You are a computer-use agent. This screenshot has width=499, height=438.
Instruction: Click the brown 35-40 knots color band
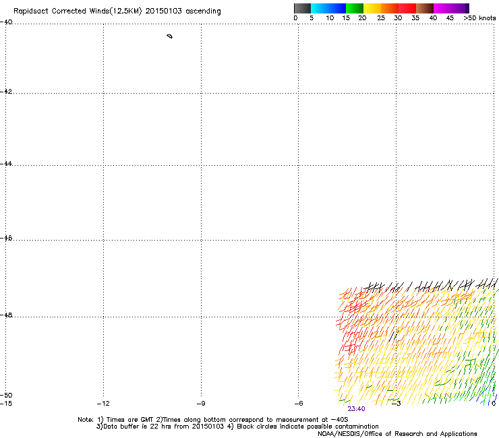click(425, 8)
